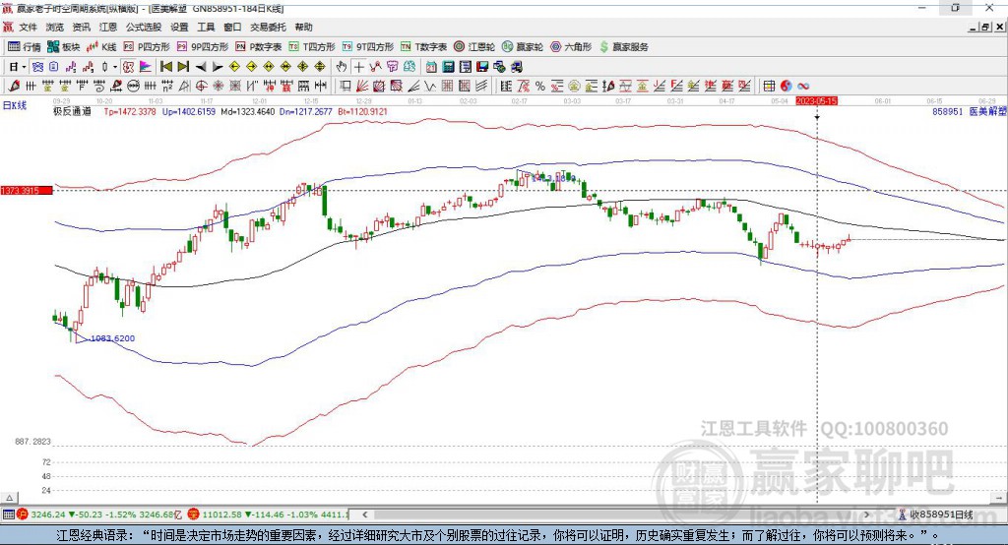Open the T数字表 tool
The image size is (1008, 545).
(x=423, y=47)
